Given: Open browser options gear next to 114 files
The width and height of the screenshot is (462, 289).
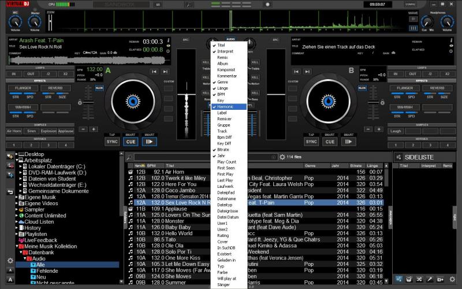Looking at the screenshot, I should pyautogui.click(x=282, y=157).
